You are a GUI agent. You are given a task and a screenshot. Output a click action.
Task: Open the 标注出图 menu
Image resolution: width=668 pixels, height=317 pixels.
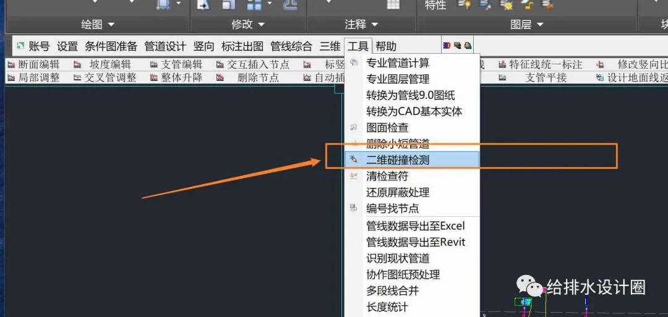click(x=242, y=46)
